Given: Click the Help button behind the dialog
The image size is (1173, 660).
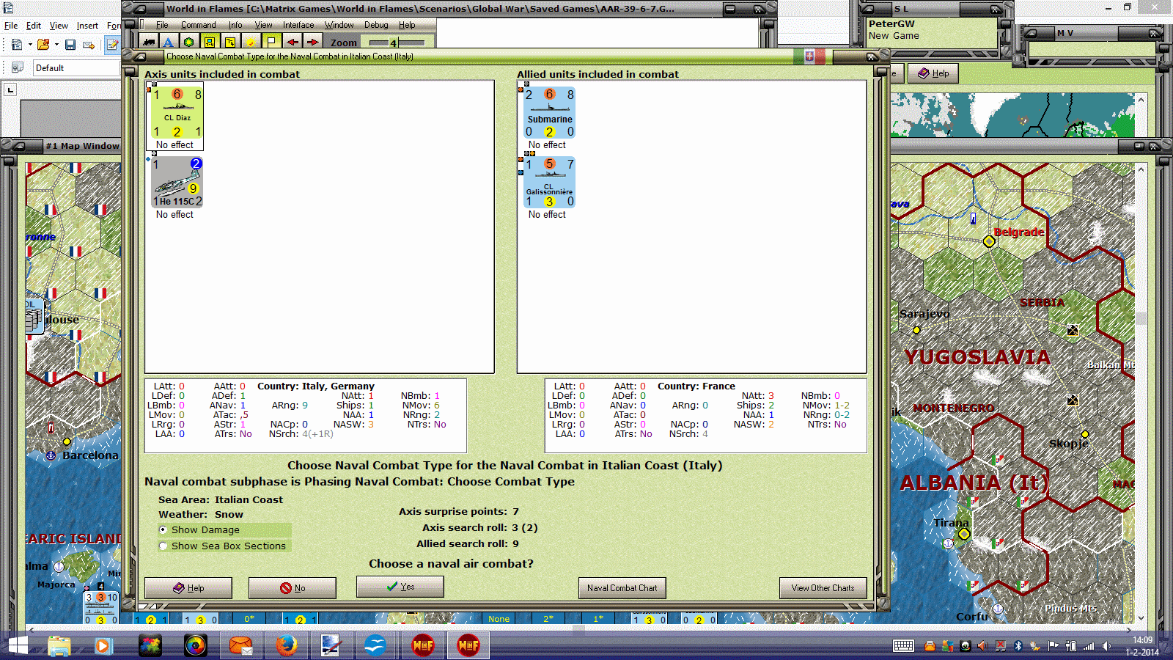Looking at the screenshot, I should (x=933, y=73).
